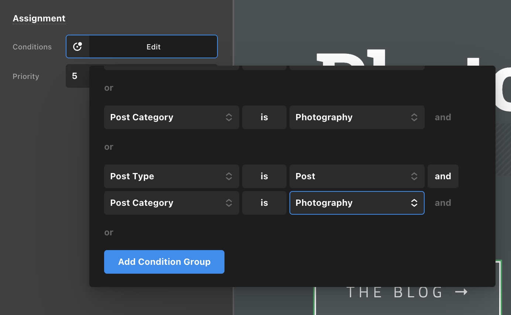Open the Conditions Edit button
Viewport: 511px width, 315px height.
coord(153,46)
